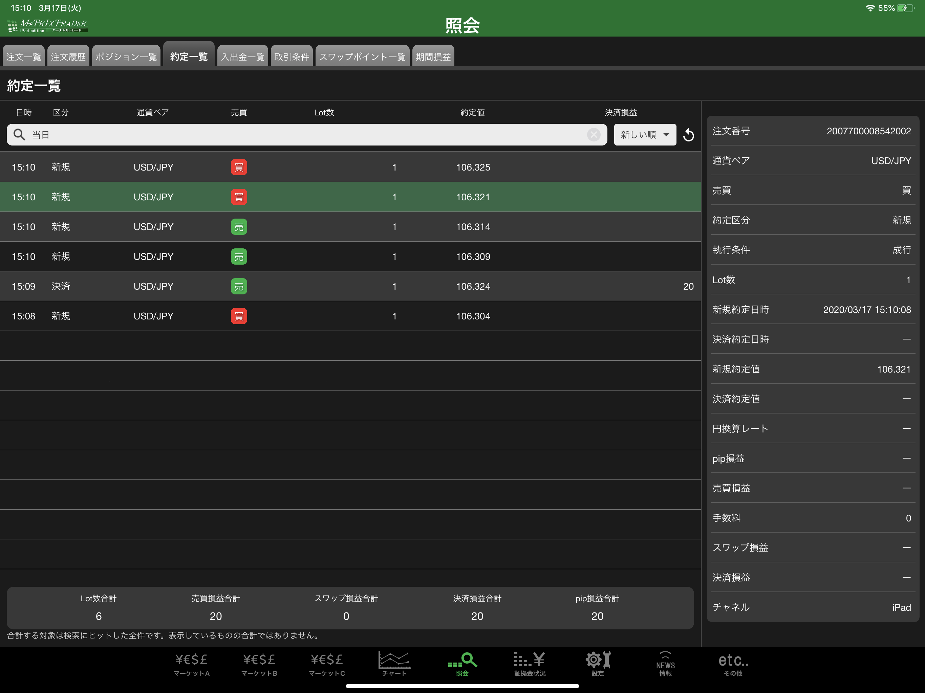
Task: Open the NEWS 情報 icon
Action: (x=665, y=665)
